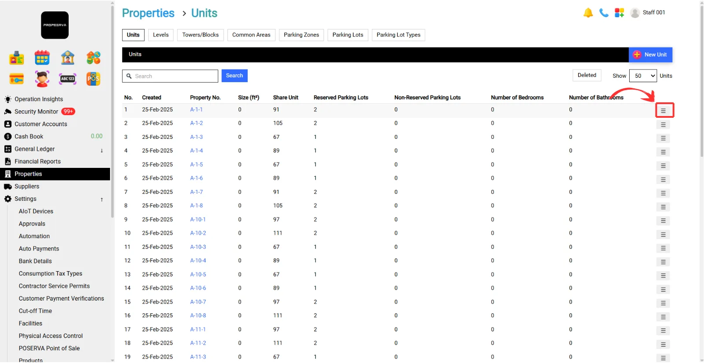
Task: Open row menu for unit A-10-2
Action: [x=663, y=235]
